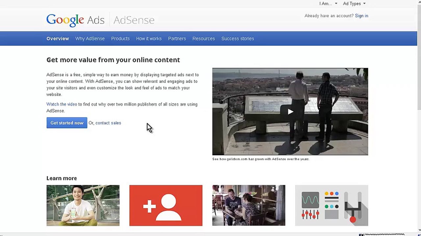Open thumbnail of man holding phone

pos(83,206)
